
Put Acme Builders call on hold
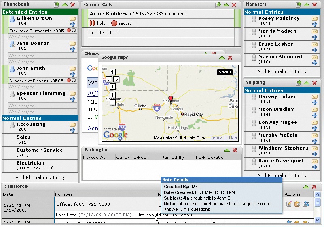point(98,23)
